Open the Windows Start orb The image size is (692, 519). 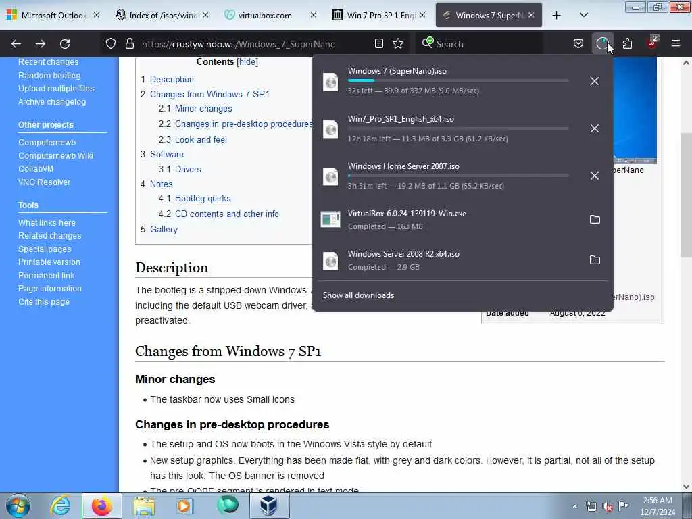pyautogui.click(x=18, y=505)
